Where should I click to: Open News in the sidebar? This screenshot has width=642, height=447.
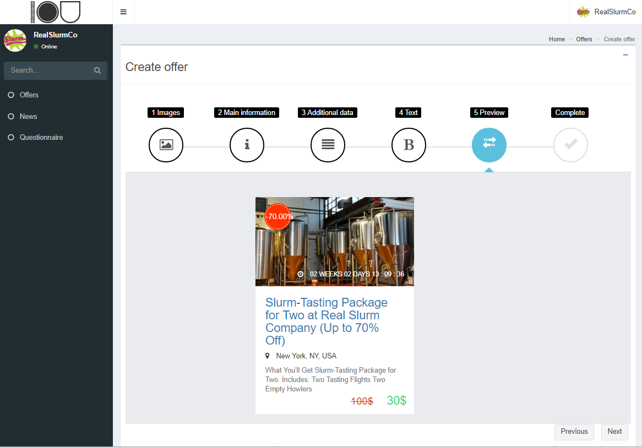pyautogui.click(x=29, y=116)
